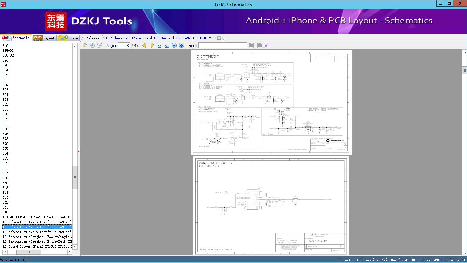This screenshot has height=263, width=467.
Task: Click the Find text input field
Action: 223,45
